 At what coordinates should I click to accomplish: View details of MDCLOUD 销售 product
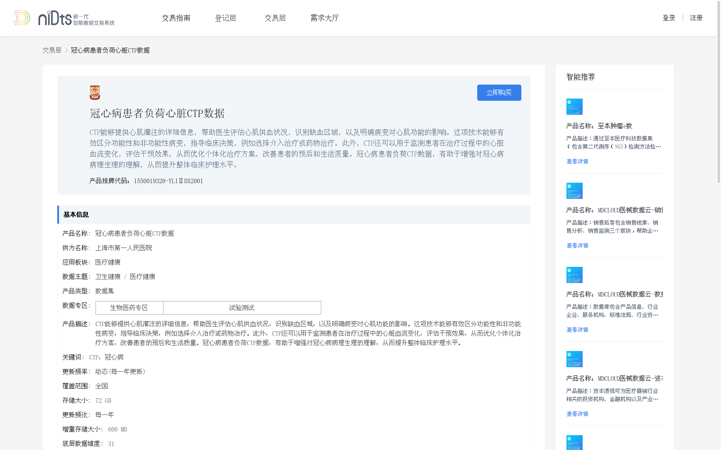coord(577,246)
